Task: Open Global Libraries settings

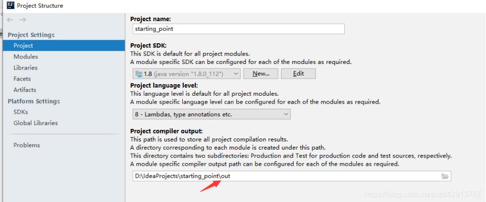Action: click(x=35, y=123)
